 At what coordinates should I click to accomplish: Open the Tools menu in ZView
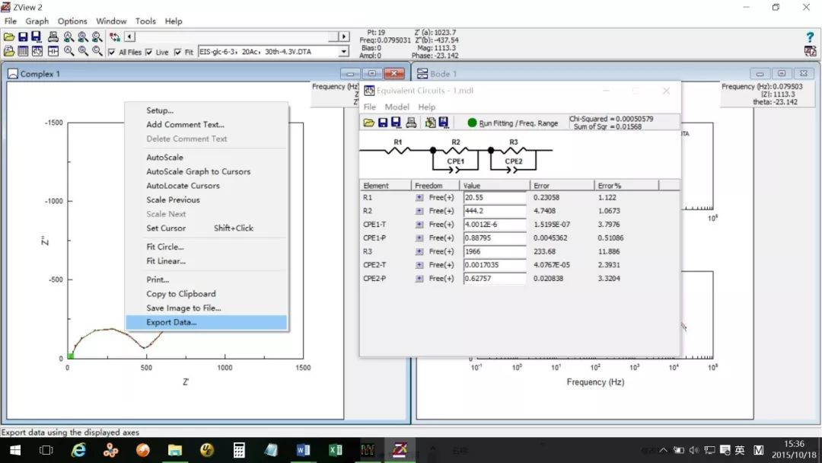[x=145, y=21]
